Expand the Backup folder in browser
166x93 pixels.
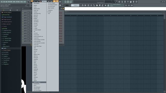pos(5,28)
